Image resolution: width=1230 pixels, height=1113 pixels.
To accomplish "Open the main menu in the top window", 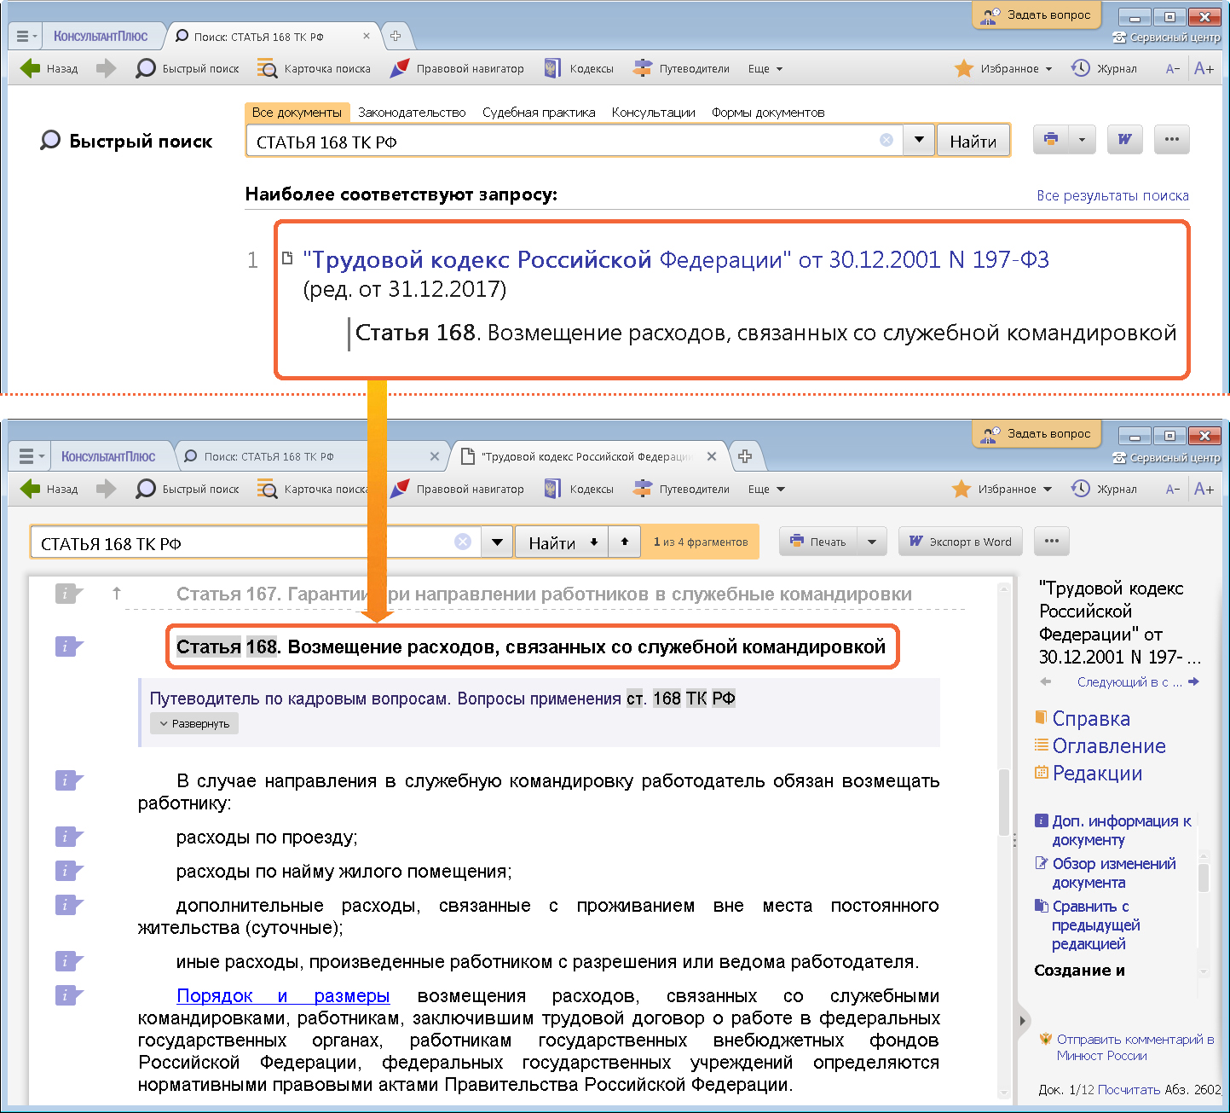I will click(26, 37).
